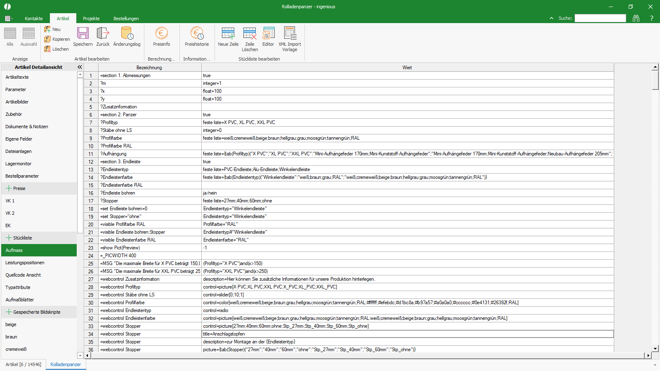
Task: Open XML Import Vorlage
Action: (290, 39)
